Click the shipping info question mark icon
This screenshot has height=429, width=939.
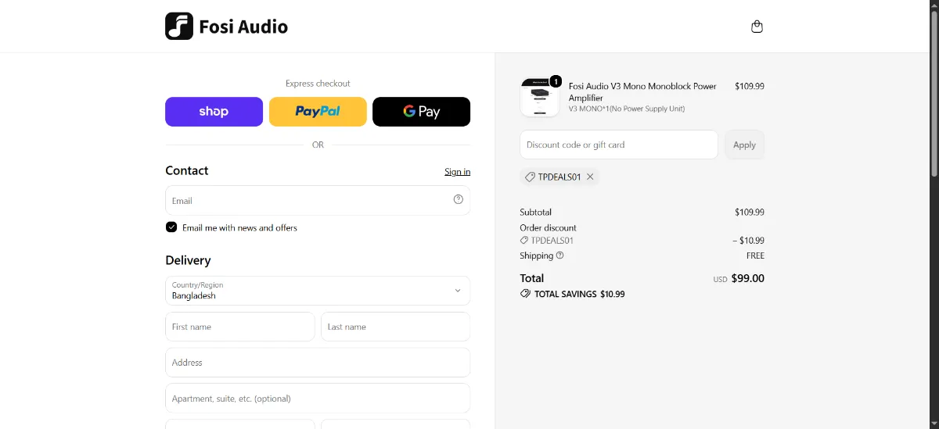(x=560, y=256)
